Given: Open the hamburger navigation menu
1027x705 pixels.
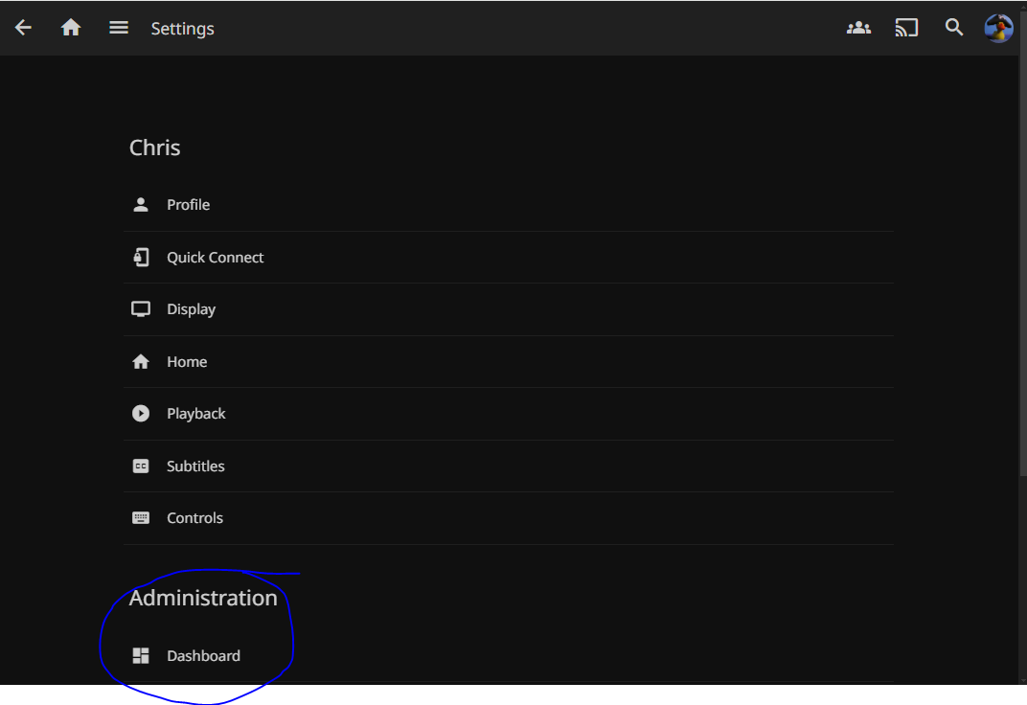Looking at the screenshot, I should point(119,28).
